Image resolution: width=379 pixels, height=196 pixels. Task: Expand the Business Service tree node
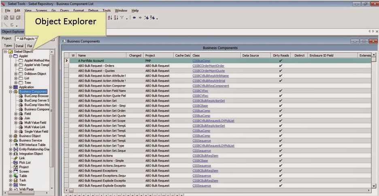[11, 140]
